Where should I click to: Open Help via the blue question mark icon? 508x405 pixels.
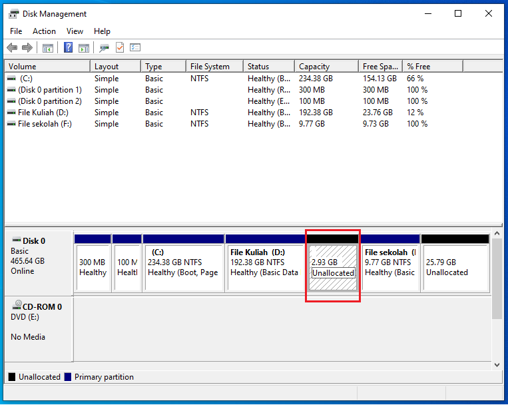point(68,48)
